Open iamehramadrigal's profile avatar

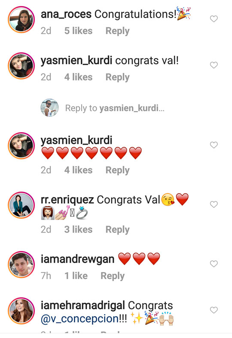tap(21, 311)
